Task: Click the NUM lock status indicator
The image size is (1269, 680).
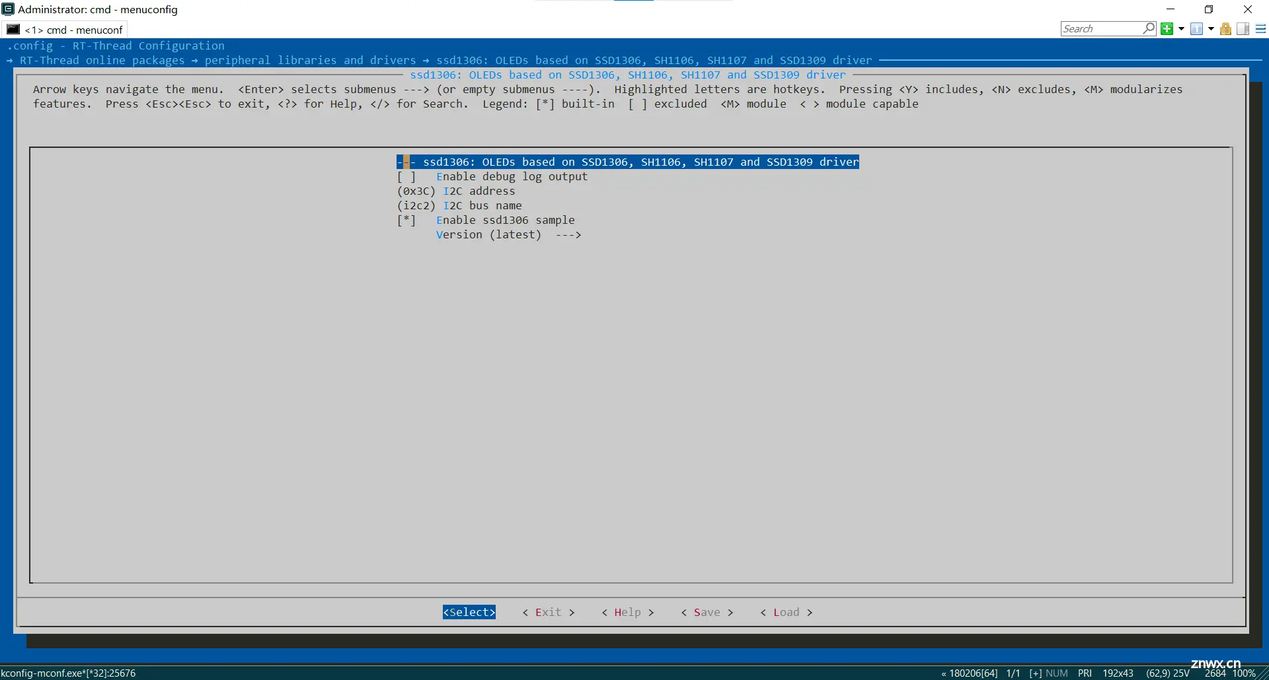Action: (x=1057, y=673)
